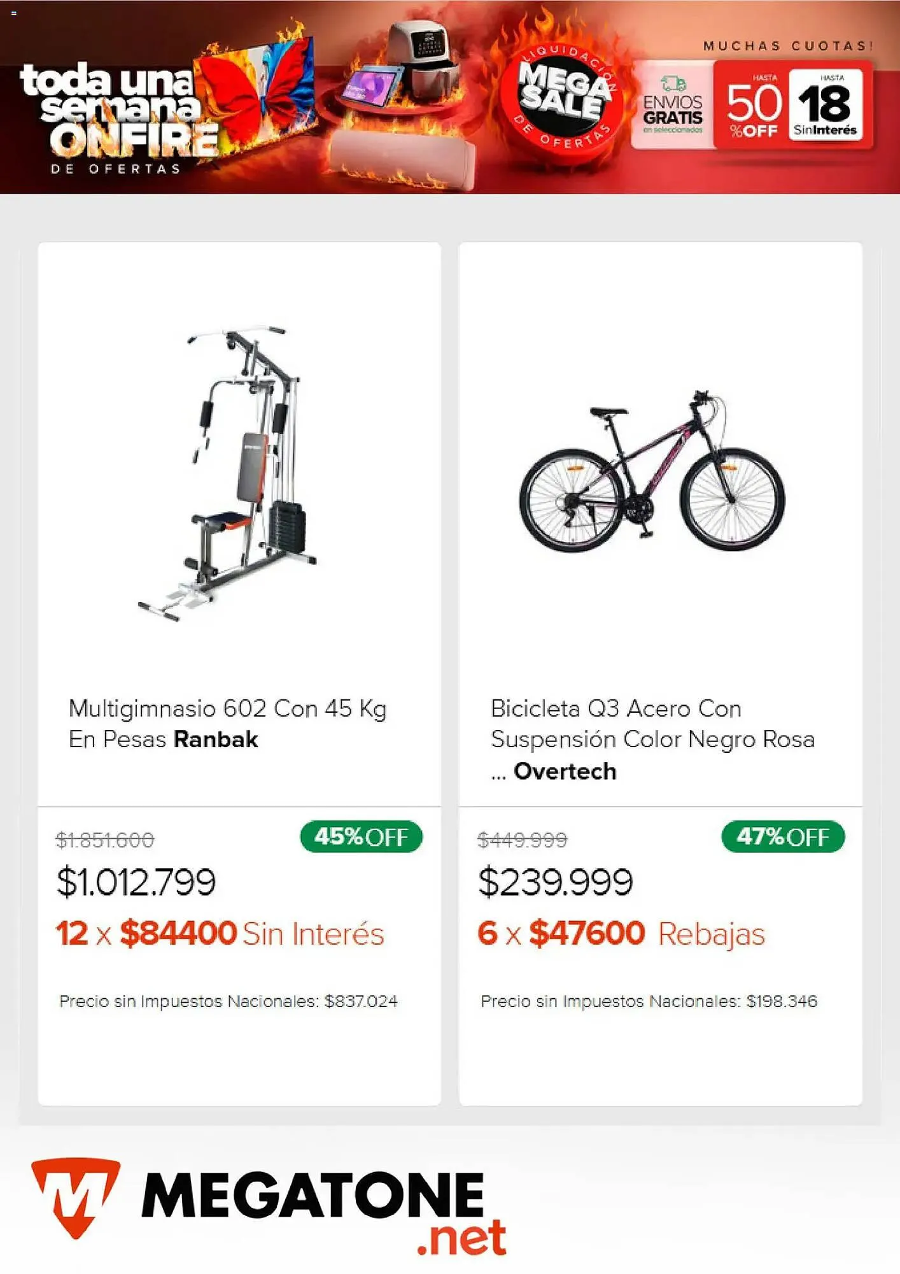This screenshot has height=1274, width=900.
Task: Click the small menu icon at top-left corner
Action: [14, 13]
